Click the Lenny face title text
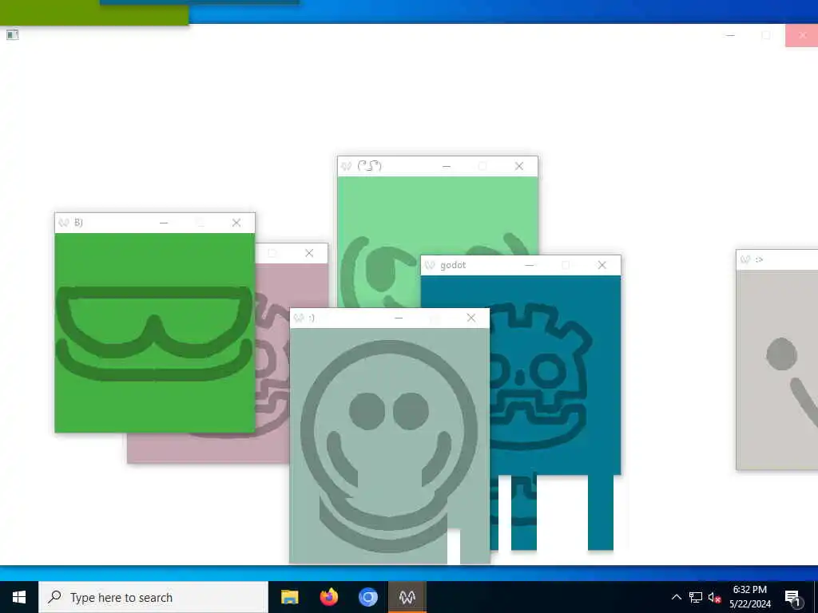Viewport: 818px width, 613px height. point(369,166)
